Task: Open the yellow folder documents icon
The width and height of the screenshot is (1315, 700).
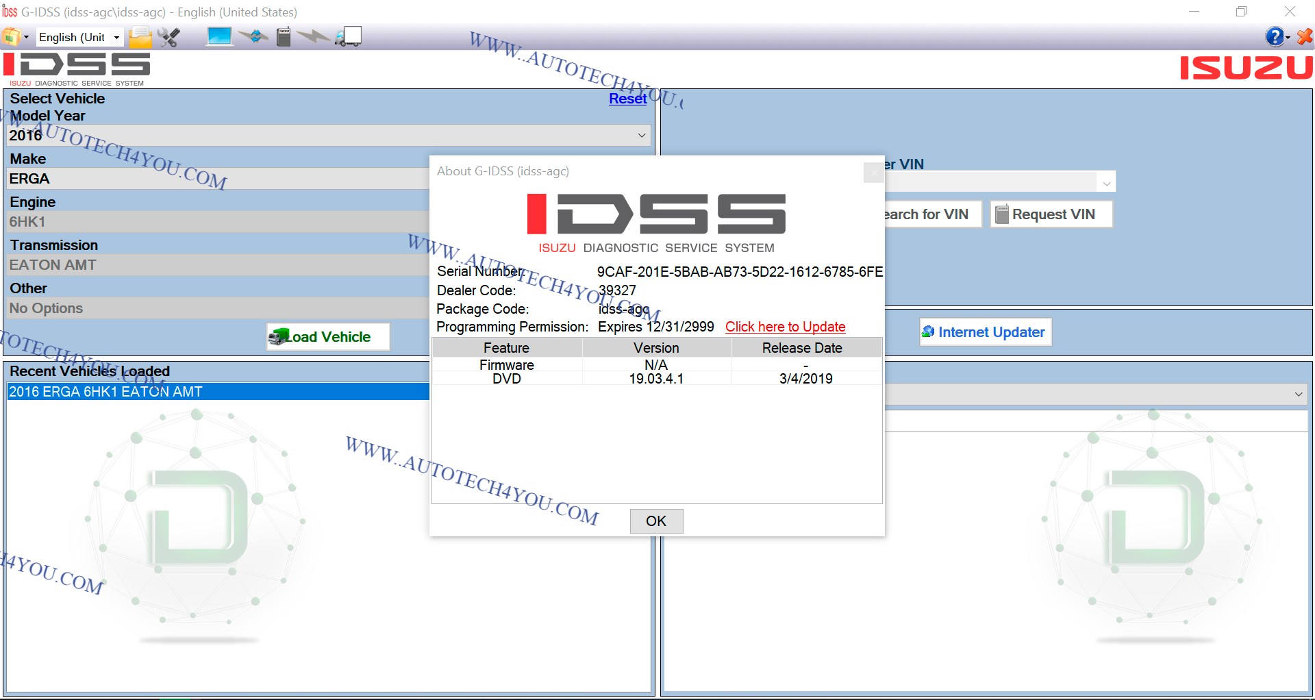Action: click(140, 37)
